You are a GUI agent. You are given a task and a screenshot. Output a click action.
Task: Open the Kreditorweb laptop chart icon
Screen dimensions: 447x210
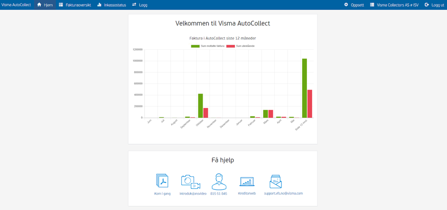pos(247,181)
